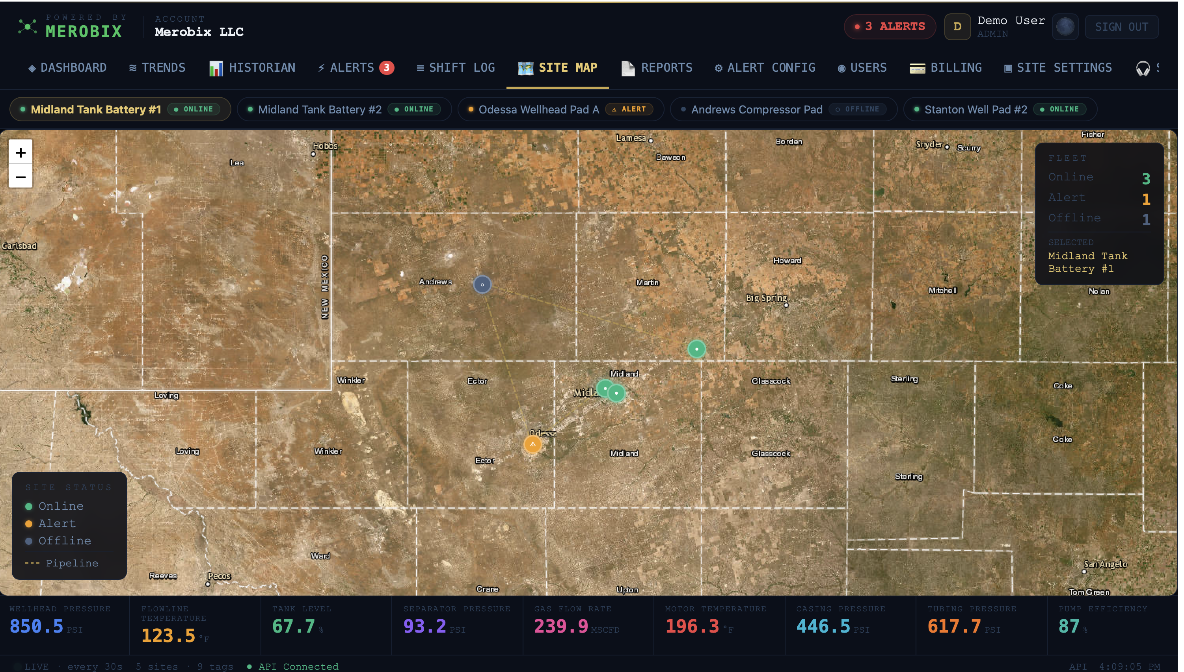1184x672 pixels.
Task: Click the offline Andrews map marker
Action: coord(482,284)
